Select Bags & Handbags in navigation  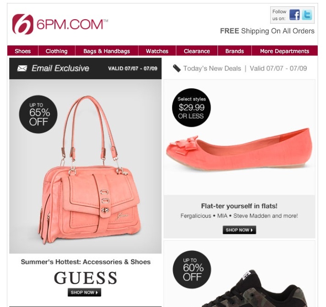107,51
